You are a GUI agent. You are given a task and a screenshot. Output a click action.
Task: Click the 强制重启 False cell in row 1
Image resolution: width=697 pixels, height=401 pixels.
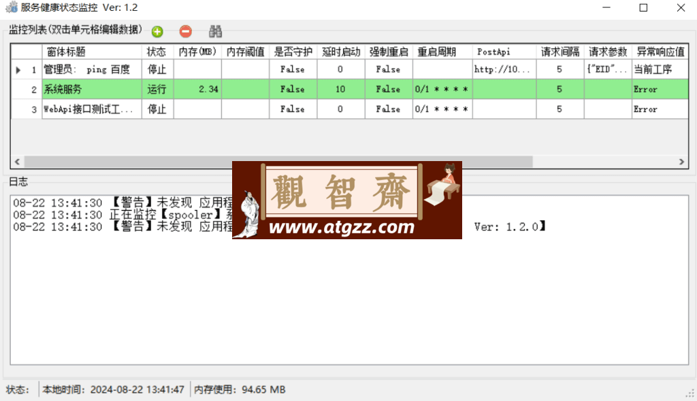pyautogui.click(x=389, y=69)
